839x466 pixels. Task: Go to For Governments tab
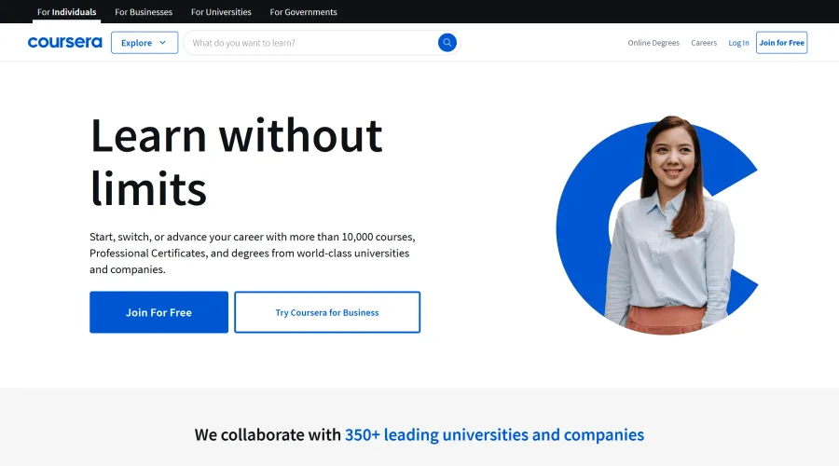[x=303, y=12]
